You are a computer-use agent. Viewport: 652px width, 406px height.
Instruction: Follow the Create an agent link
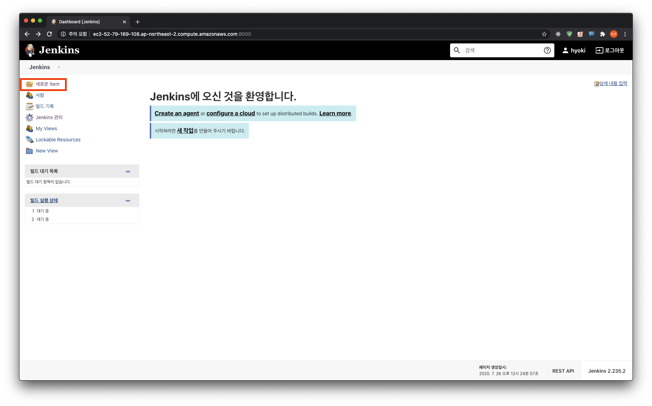click(177, 114)
